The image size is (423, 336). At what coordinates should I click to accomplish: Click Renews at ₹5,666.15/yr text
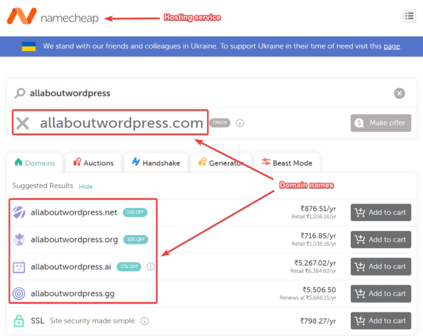pyautogui.click(x=308, y=298)
